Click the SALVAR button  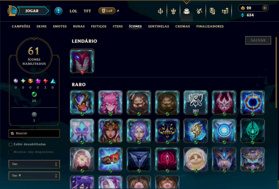[x=258, y=40]
